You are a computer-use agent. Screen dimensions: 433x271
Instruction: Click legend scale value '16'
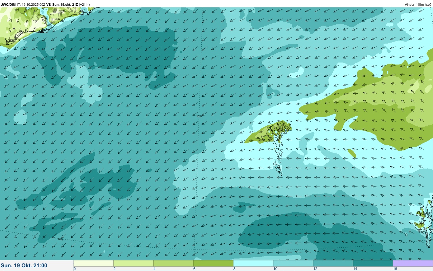pyautogui.click(x=395, y=269)
